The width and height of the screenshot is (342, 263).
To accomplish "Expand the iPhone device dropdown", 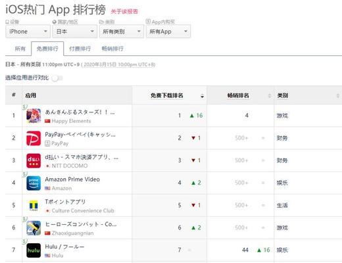I will pyautogui.click(x=28, y=32).
